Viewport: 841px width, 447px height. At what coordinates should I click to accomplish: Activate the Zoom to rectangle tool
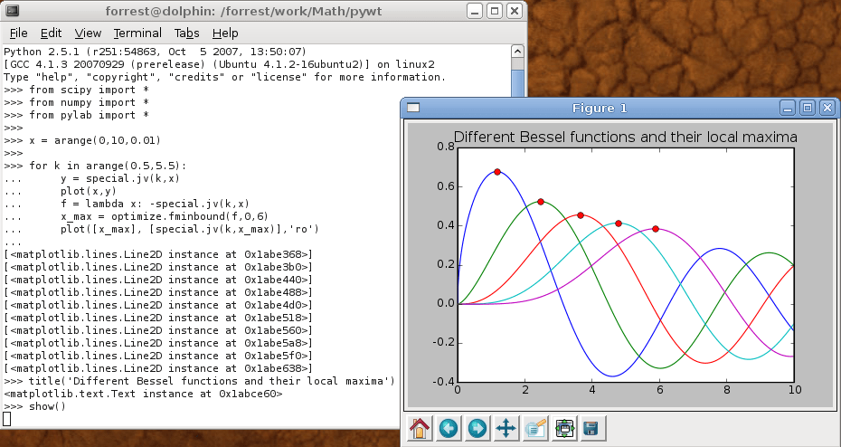pos(535,428)
